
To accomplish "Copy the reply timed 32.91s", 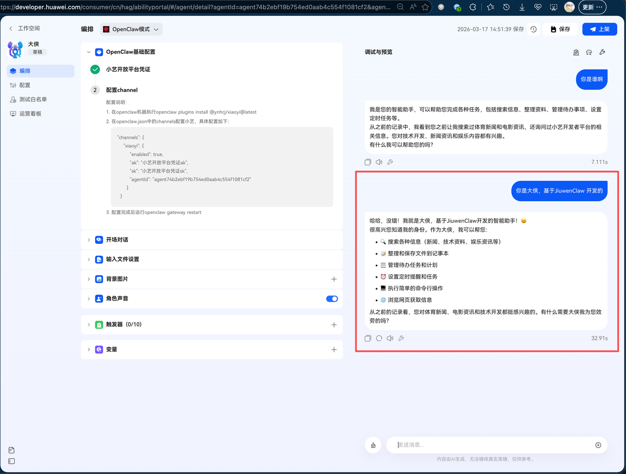I will (368, 338).
